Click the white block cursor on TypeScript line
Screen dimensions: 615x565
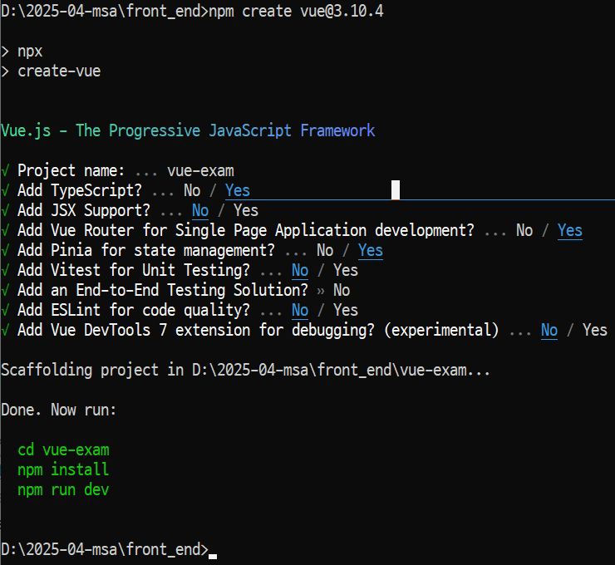pyautogui.click(x=396, y=190)
